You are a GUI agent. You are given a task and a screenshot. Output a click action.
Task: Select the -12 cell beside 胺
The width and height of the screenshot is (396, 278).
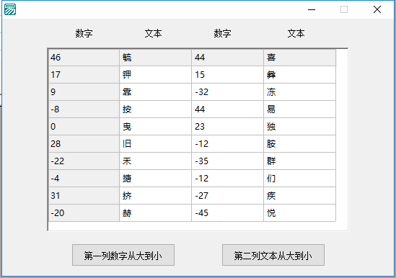pyautogui.click(x=228, y=144)
